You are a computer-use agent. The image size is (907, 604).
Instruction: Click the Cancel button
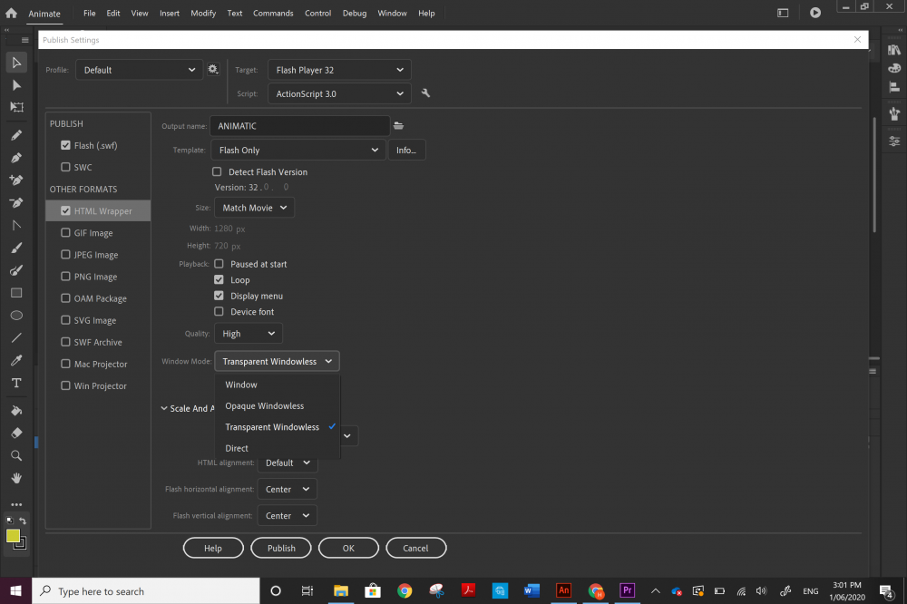click(416, 548)
